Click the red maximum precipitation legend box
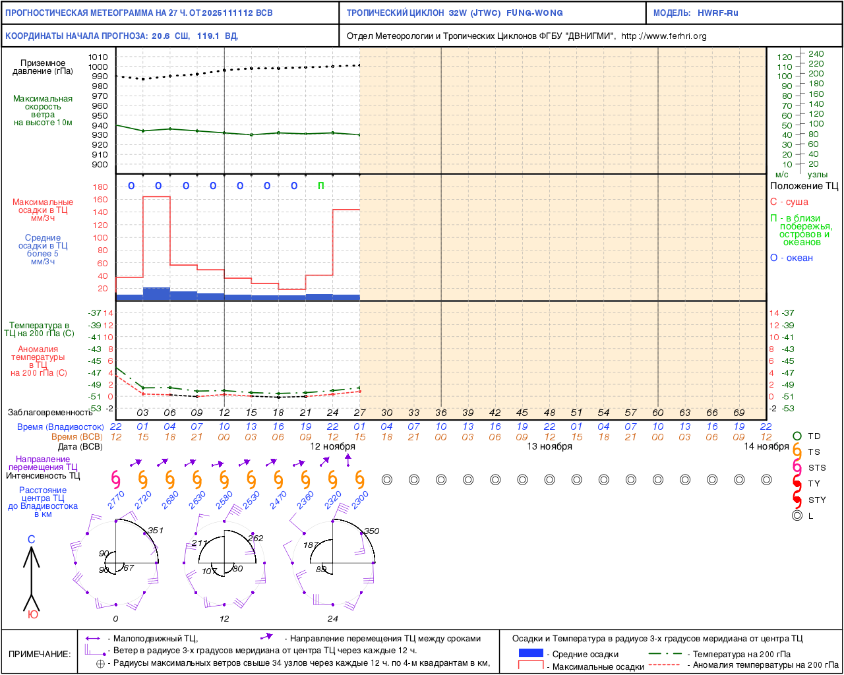Image resolution: width=844 pixels, height=675 pixels. [x=531, y=666]
